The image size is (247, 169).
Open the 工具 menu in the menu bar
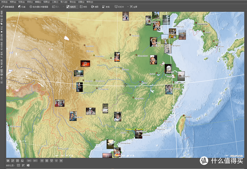pyautogui.click(x=55, y=1)
